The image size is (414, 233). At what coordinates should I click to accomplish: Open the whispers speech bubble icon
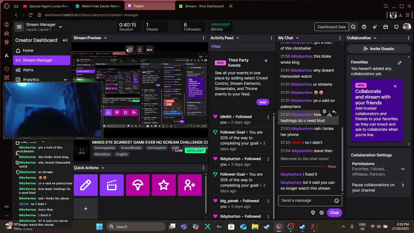point(396,27)
